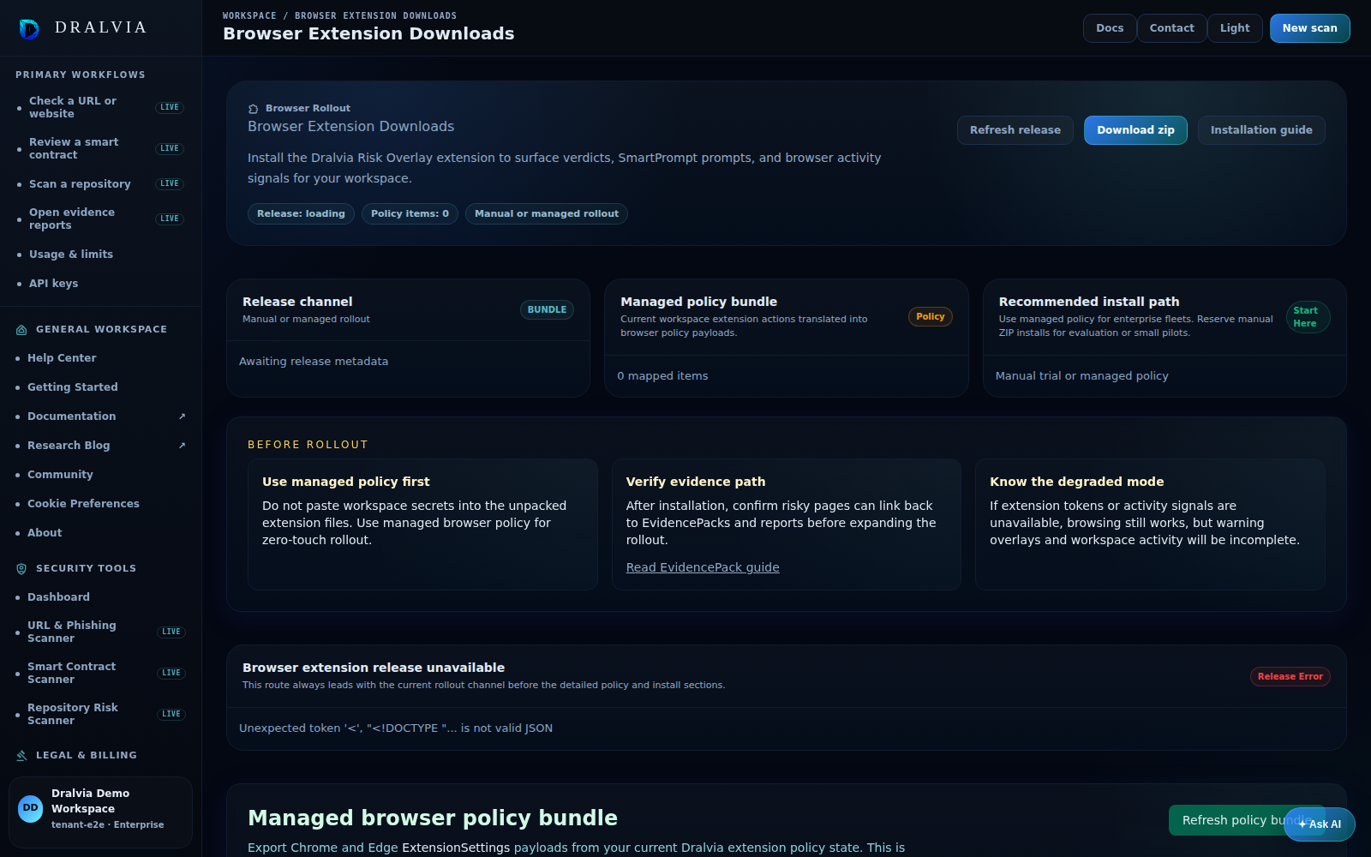Start a New scan
The image size is (1371, 857).
coord(1309,28)
